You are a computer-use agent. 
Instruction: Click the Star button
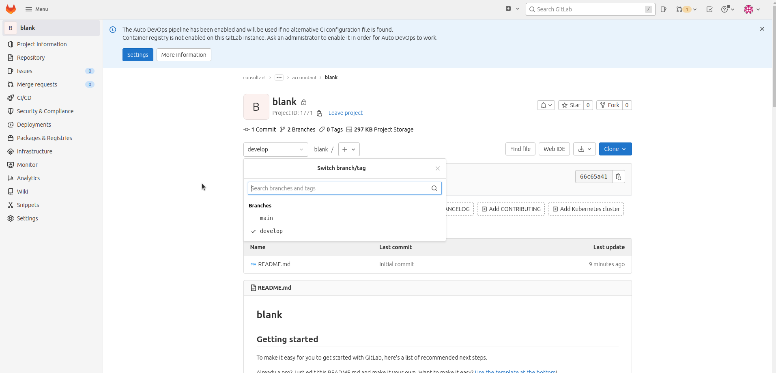(571, 105)
